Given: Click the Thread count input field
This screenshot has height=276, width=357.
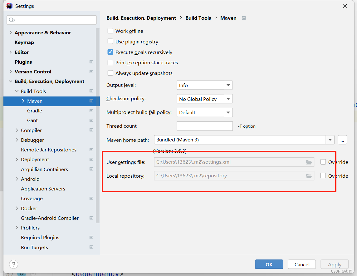Looking at the screenshot, I should (204, 126).
